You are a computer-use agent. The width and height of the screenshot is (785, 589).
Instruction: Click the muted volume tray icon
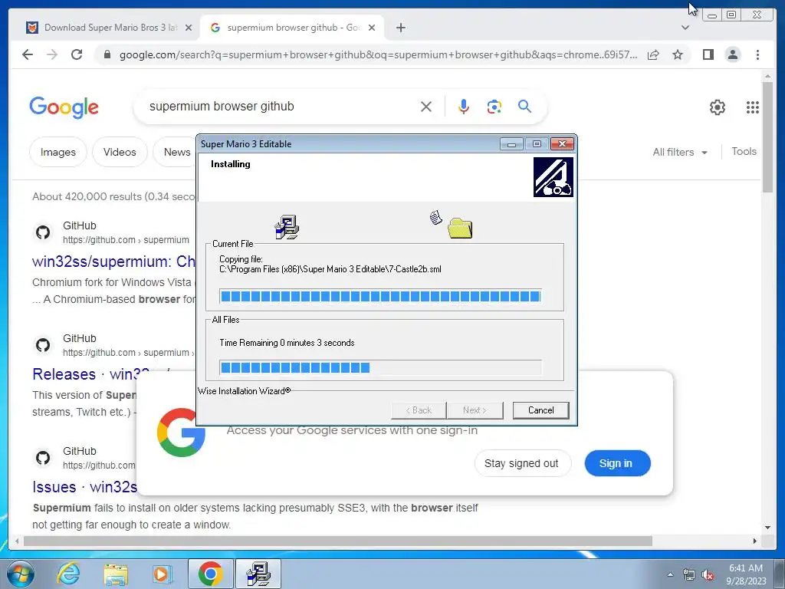click(708, 574)
